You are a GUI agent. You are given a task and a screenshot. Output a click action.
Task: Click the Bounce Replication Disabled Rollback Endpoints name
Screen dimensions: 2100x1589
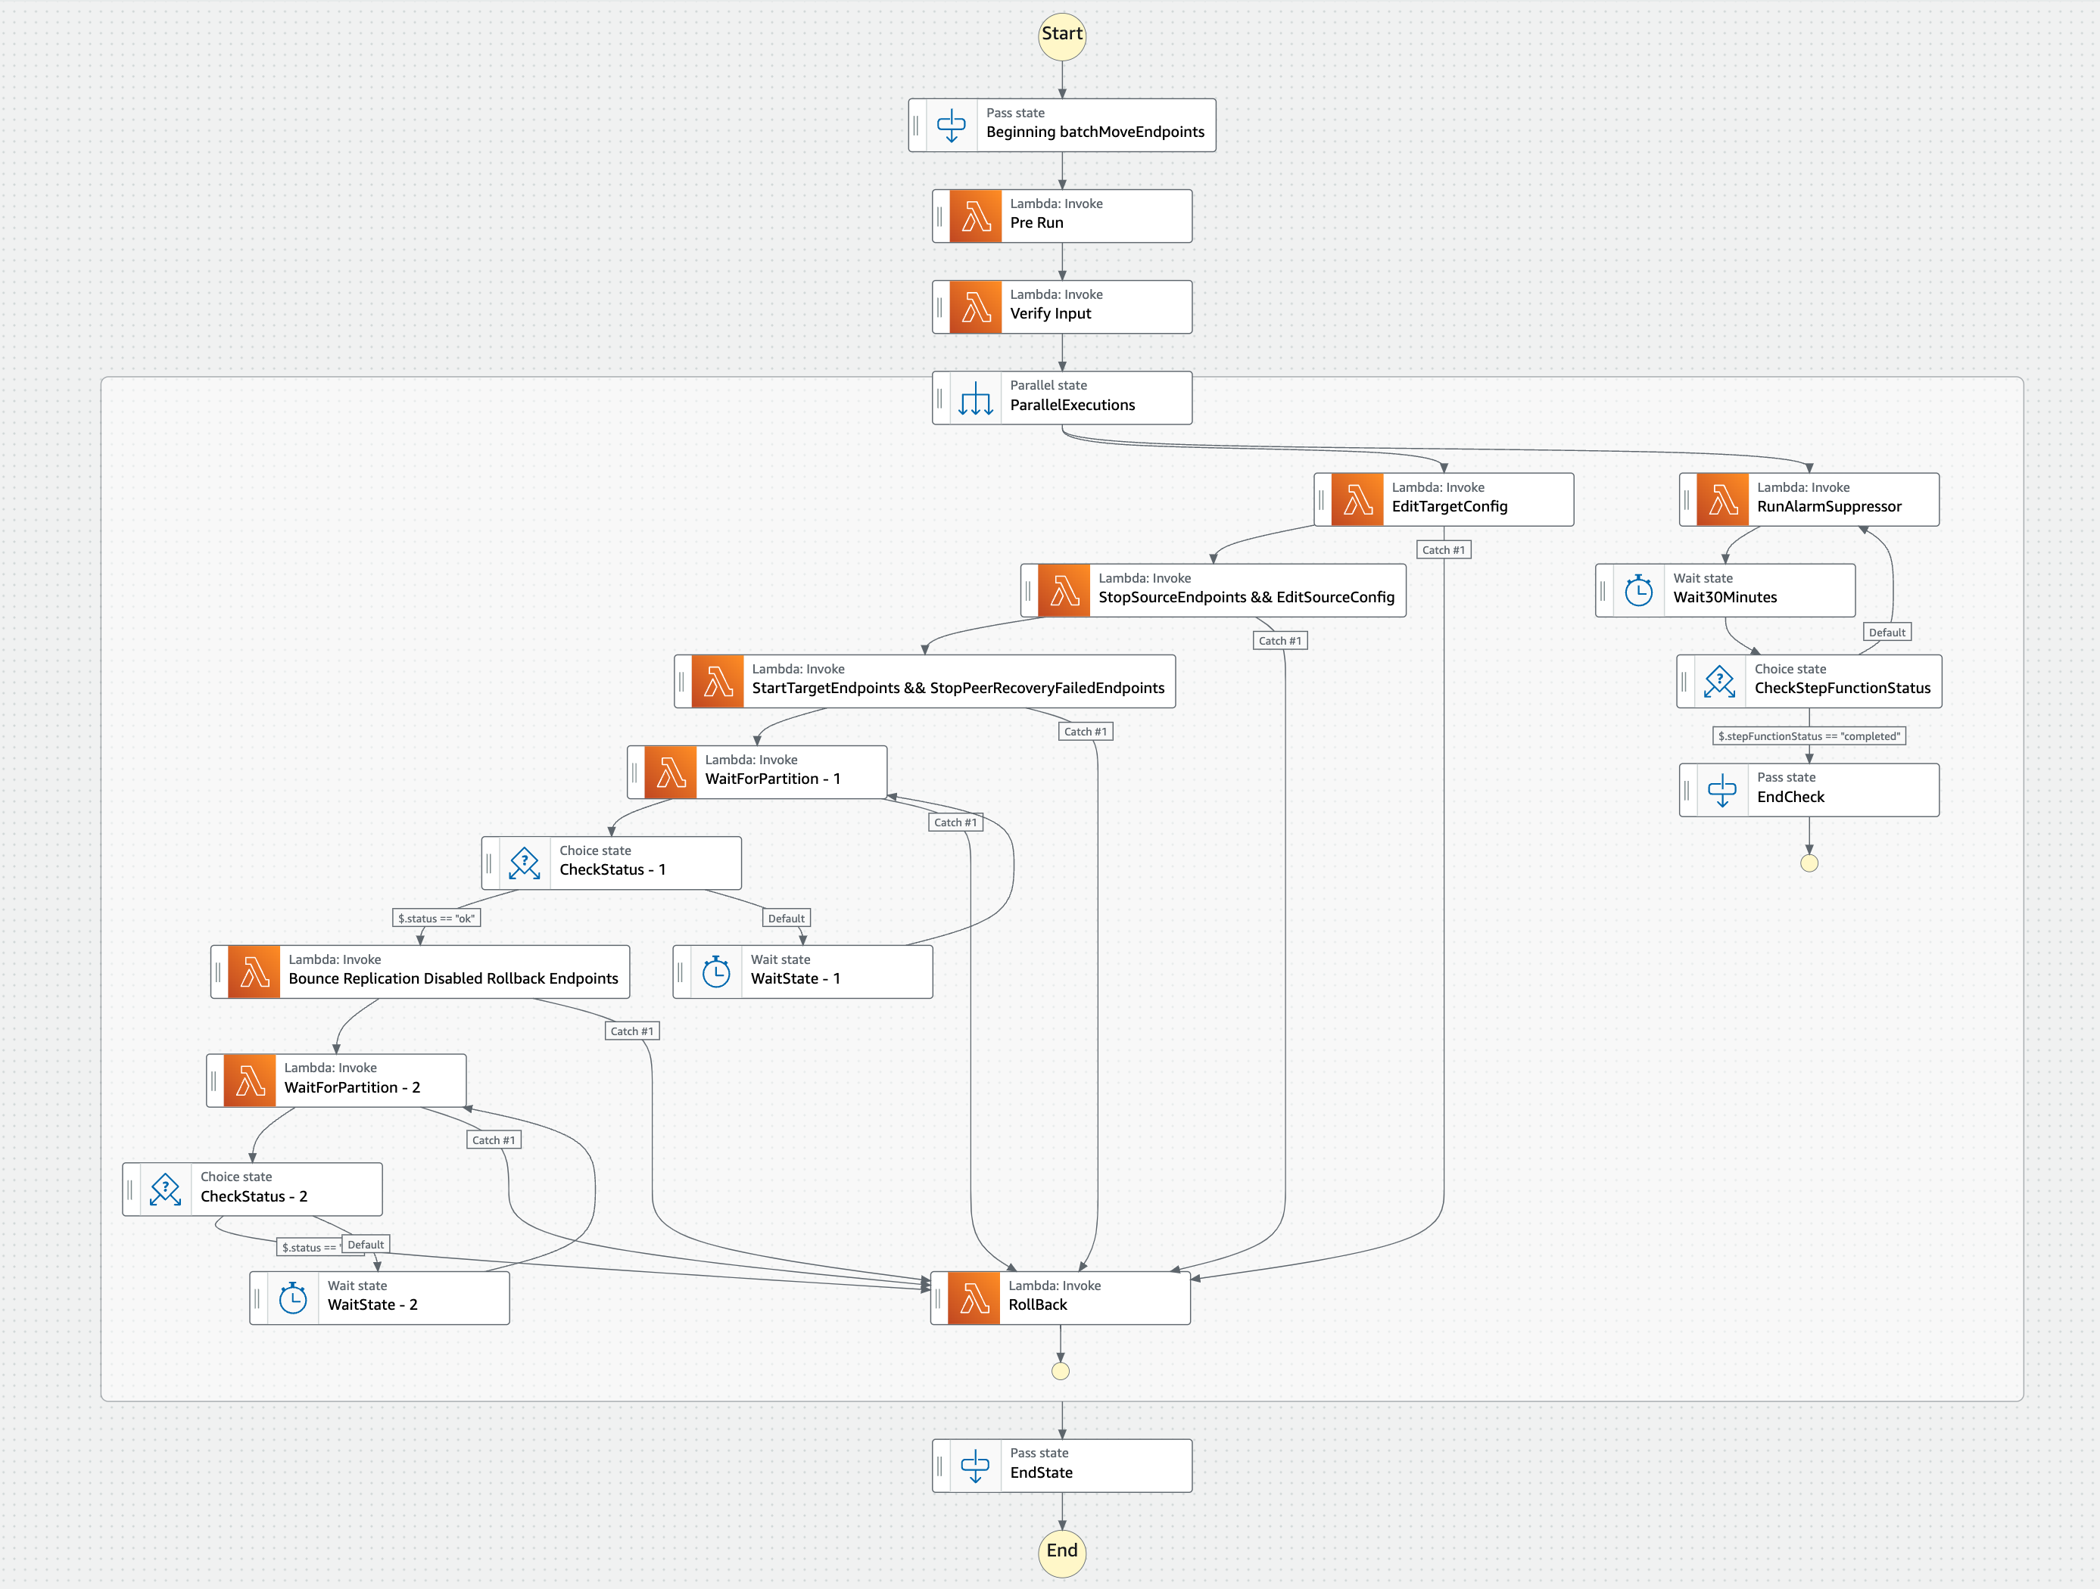(x=453, y=979)
